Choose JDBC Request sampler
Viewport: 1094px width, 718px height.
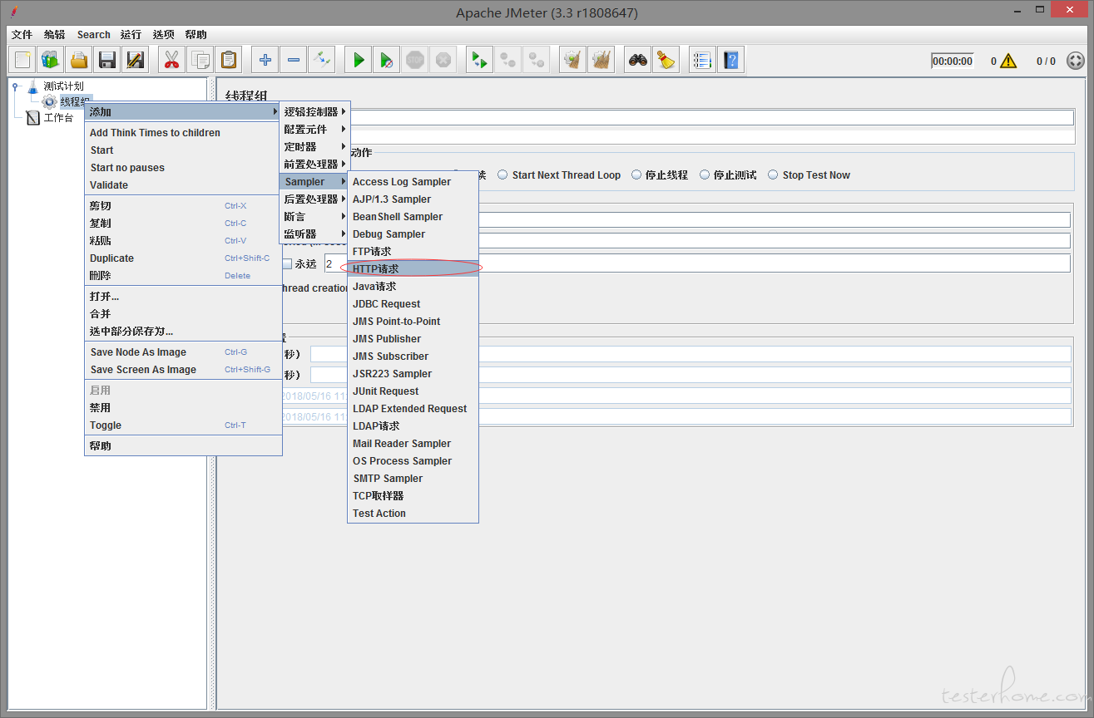pos(413,304)
